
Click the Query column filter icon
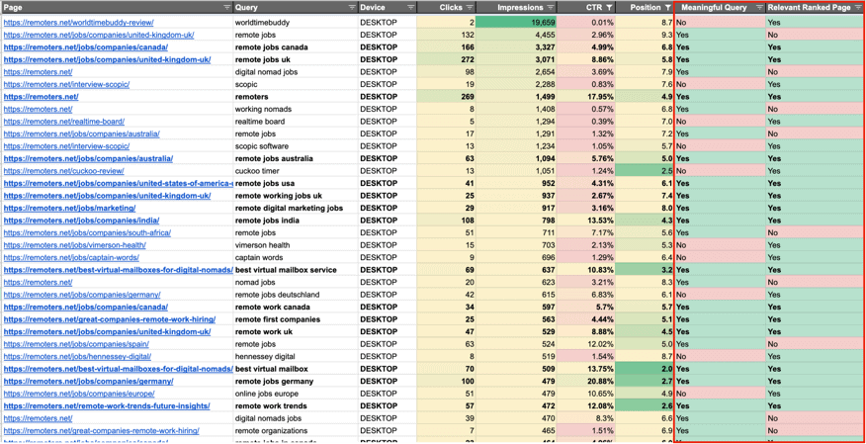point(351,8)
